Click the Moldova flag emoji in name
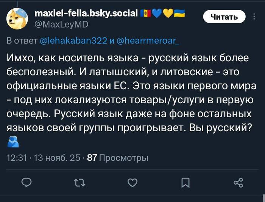The height and width of the screenshot is (202, 265). (x=146, y=14)
